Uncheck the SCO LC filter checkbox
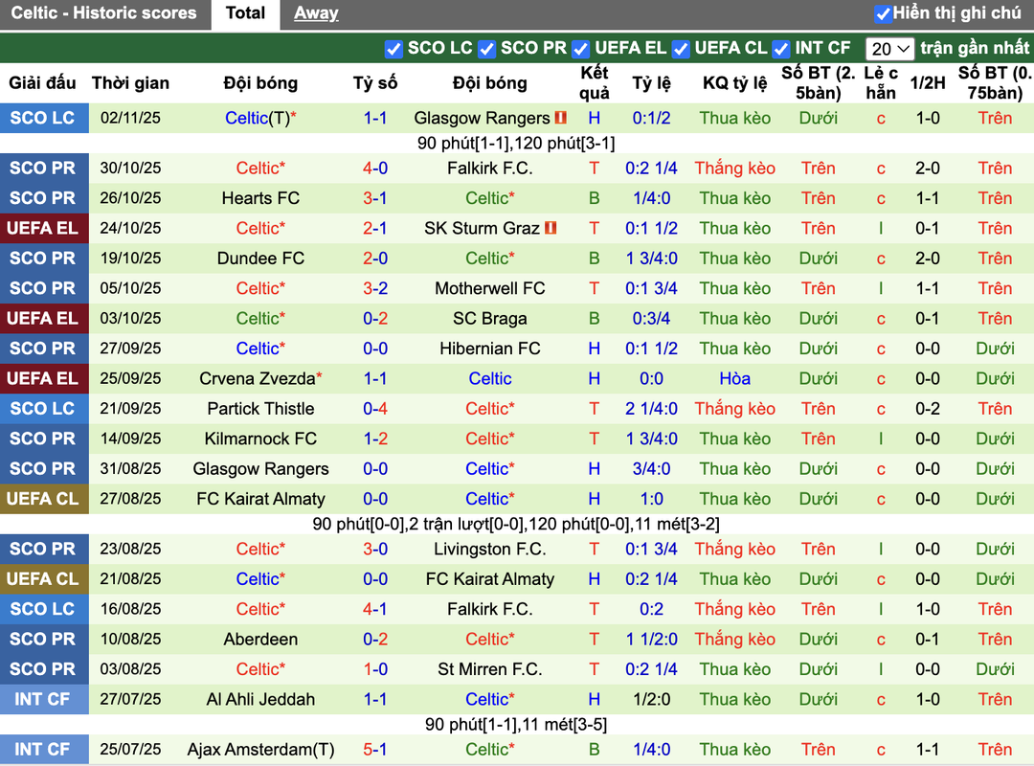 coord(393,49)
